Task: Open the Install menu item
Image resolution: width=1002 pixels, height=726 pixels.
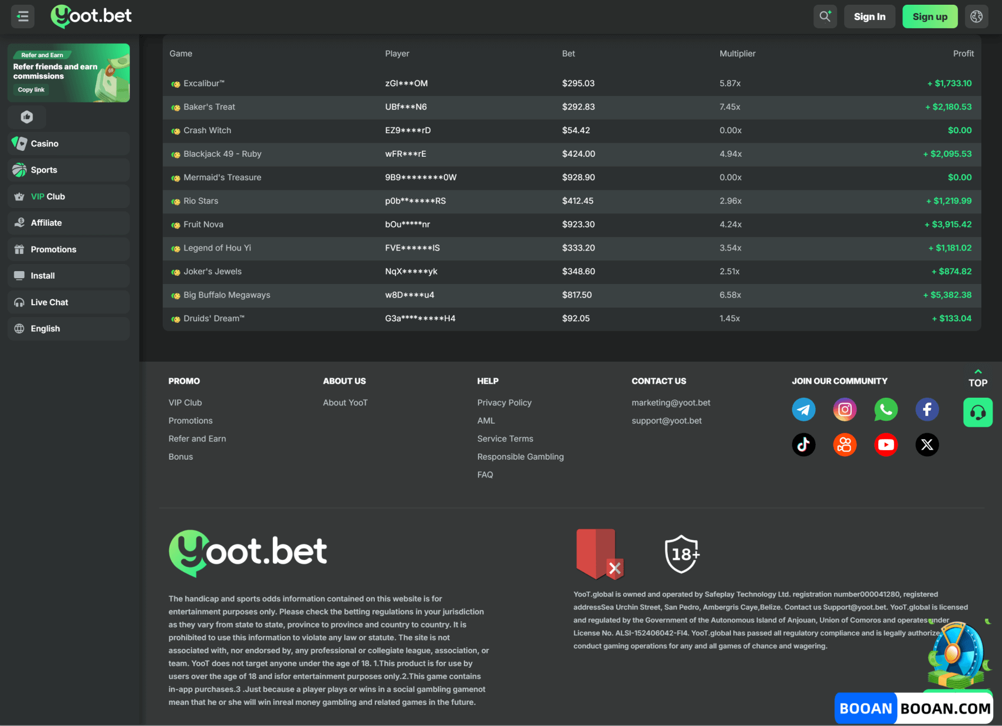Action: [x=68, y=276]
